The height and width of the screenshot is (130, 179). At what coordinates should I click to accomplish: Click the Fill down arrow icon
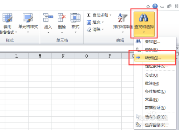[x=89, y=22]
